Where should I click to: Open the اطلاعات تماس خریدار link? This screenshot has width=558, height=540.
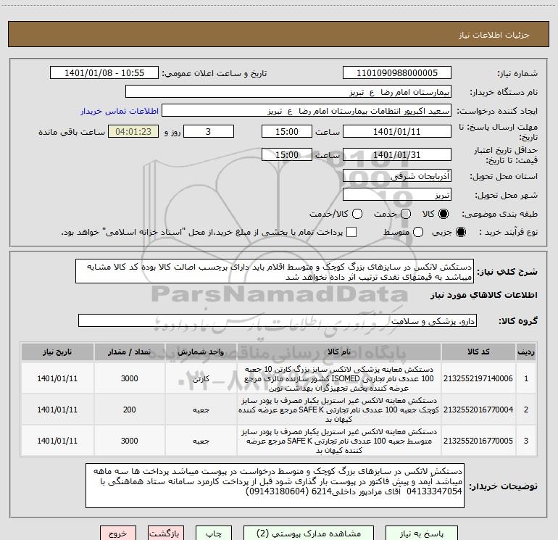120,111
